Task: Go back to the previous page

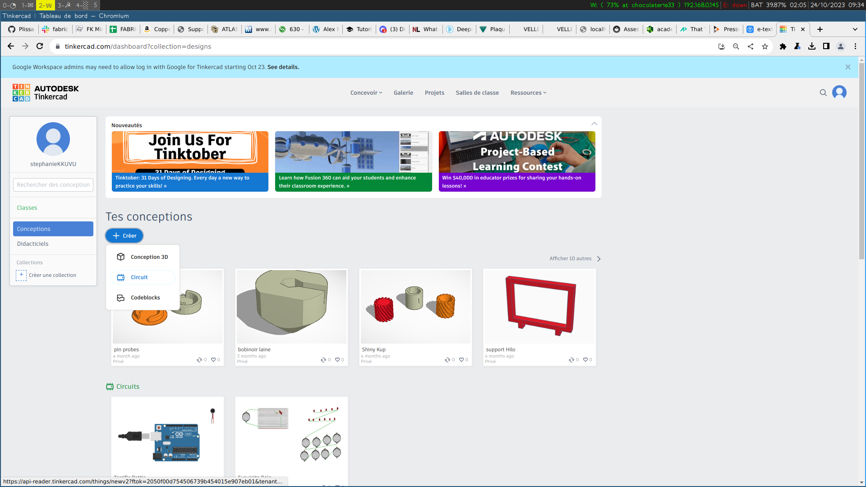Action: tap(11, 46)
